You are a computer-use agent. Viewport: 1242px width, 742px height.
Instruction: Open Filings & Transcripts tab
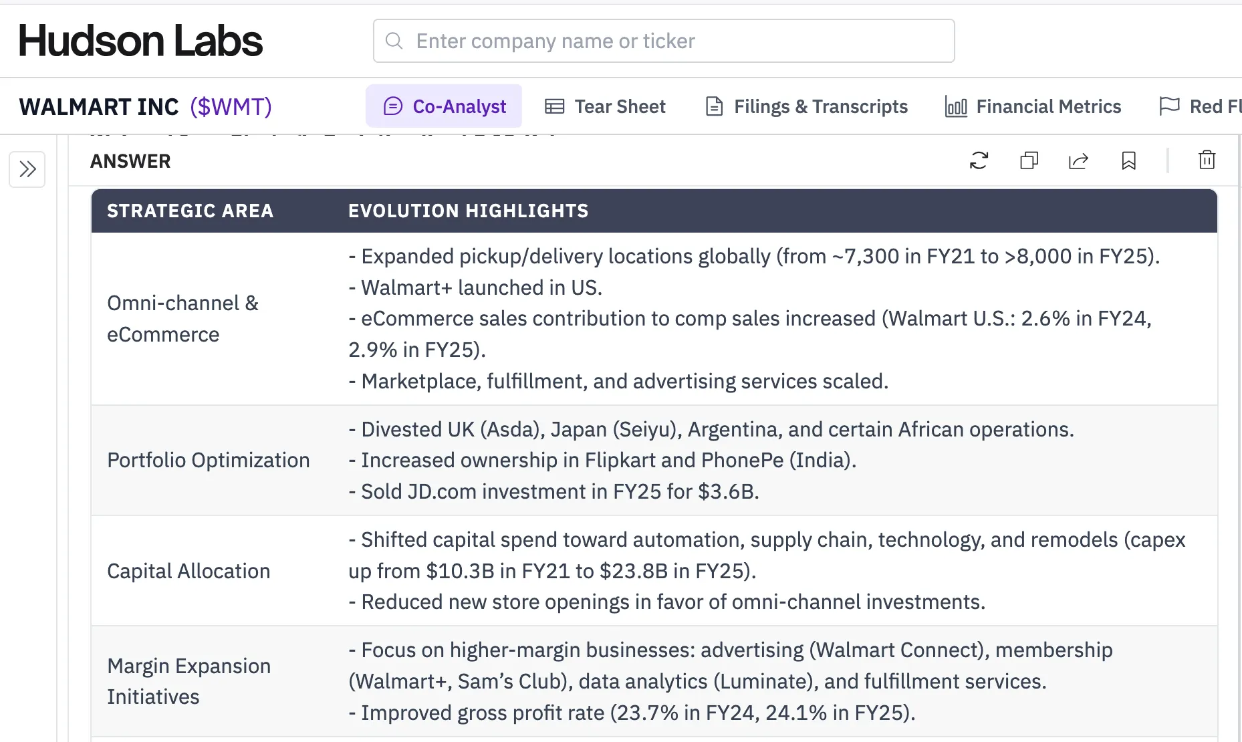tap(806, 106)
